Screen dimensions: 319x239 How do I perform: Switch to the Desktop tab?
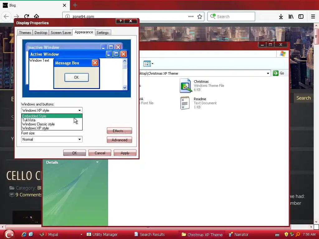pos(41,32)
